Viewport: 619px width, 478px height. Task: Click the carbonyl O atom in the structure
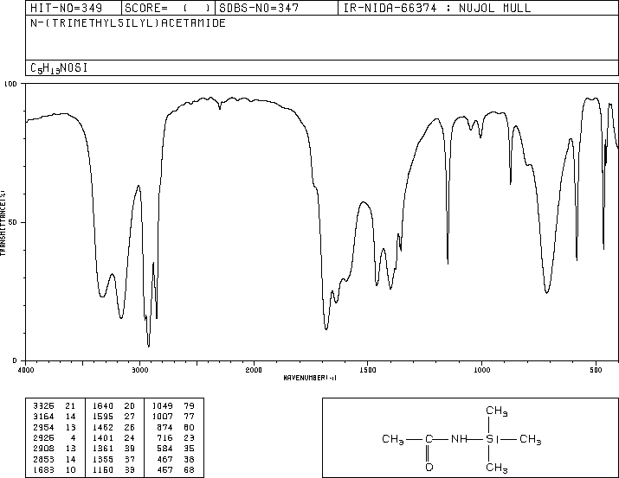(x=429, y=468)
